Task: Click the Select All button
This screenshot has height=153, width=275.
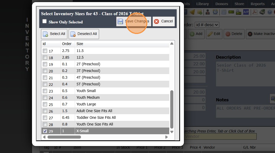Action: (54, 34)
